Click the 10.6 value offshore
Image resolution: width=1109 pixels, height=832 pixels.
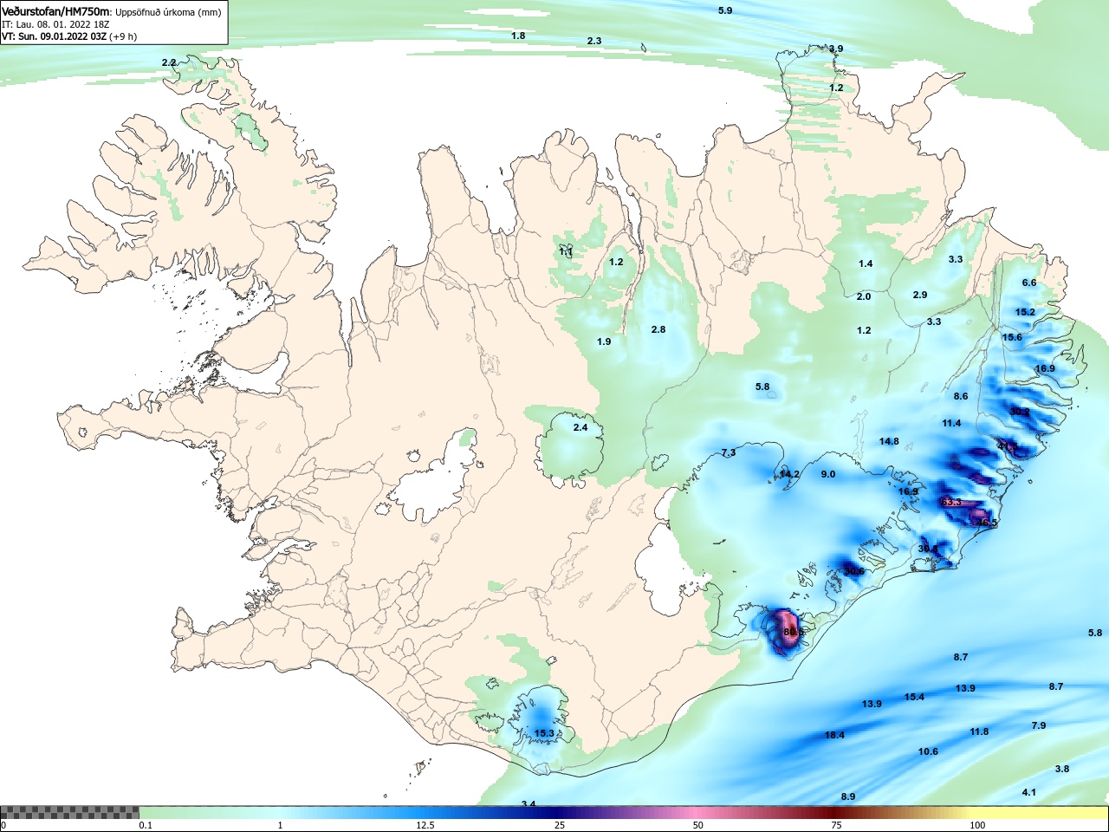tap(928, 751)
